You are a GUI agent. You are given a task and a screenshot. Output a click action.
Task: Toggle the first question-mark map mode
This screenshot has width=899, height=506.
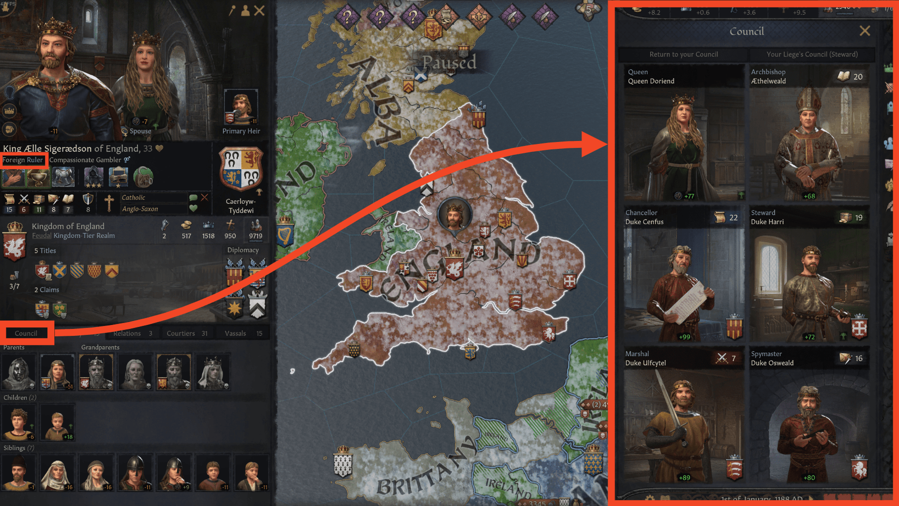[347, 17]
